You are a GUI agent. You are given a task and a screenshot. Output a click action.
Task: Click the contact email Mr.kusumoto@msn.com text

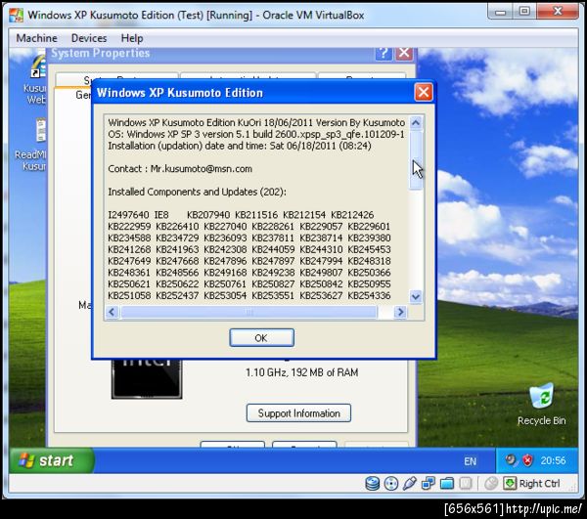pyautogui.click(x=201, y=169)
